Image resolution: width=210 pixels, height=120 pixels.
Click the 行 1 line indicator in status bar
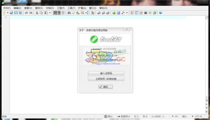[x=136, y=117]
